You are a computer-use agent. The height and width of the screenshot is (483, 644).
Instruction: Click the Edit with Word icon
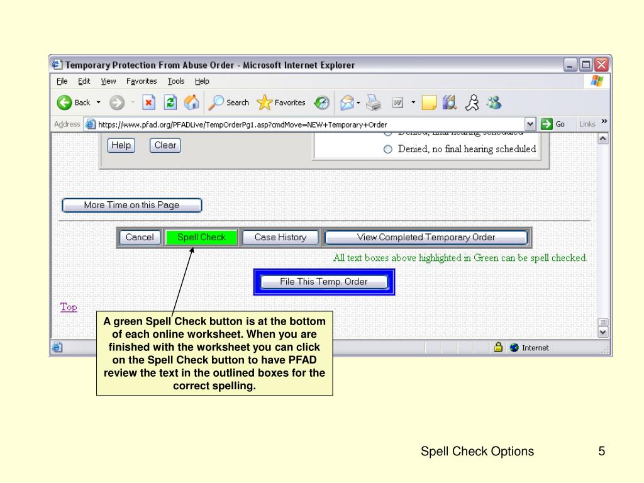click(x=397, y=103)
